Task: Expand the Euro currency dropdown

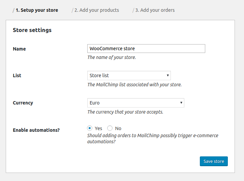Action: [x=136, y=103]
